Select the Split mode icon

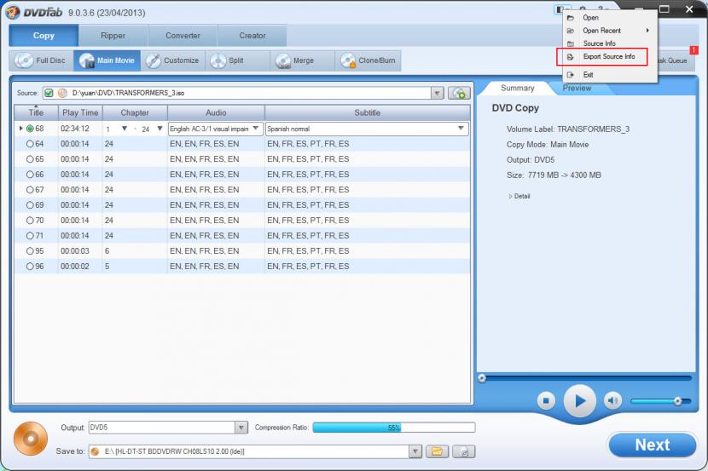click(x=227, y=60)
